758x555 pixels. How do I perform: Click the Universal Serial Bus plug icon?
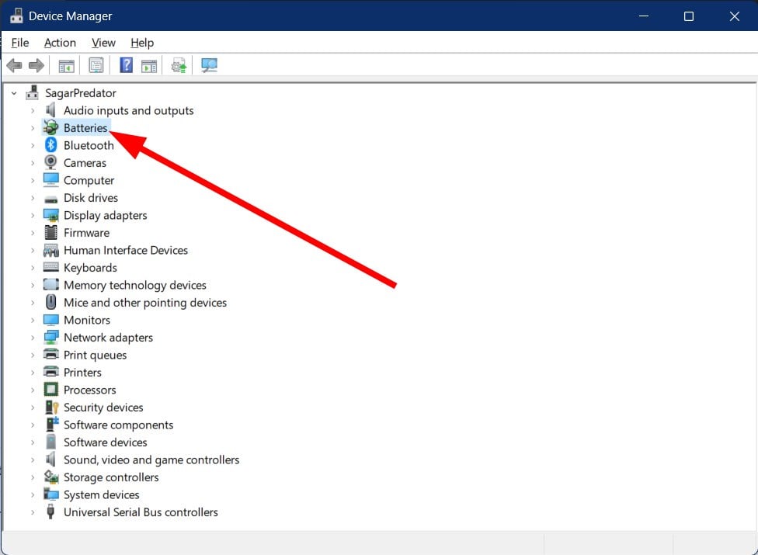[50, 512]
